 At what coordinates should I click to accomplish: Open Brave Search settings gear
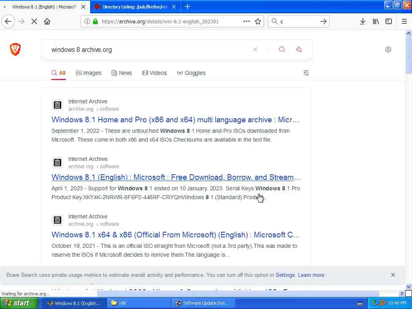(x=388, y=49)
